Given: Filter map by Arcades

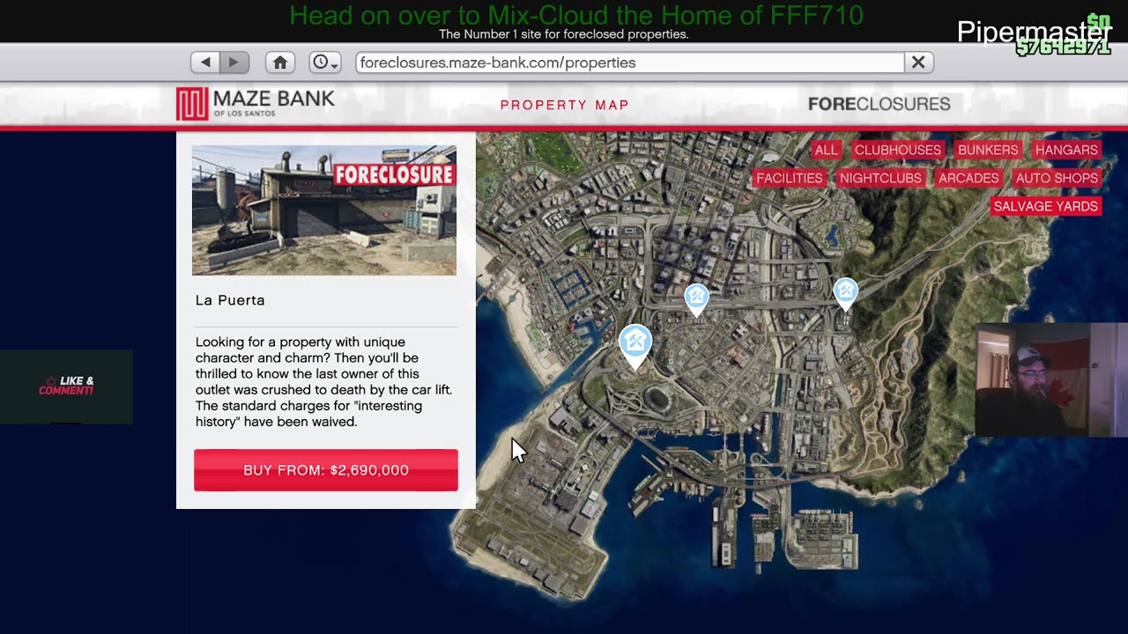Looking at the screenshot, I should [x=968, y=178].
